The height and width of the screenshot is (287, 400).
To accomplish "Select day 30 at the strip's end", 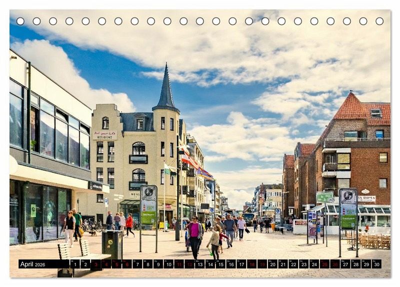I will 376,264.
